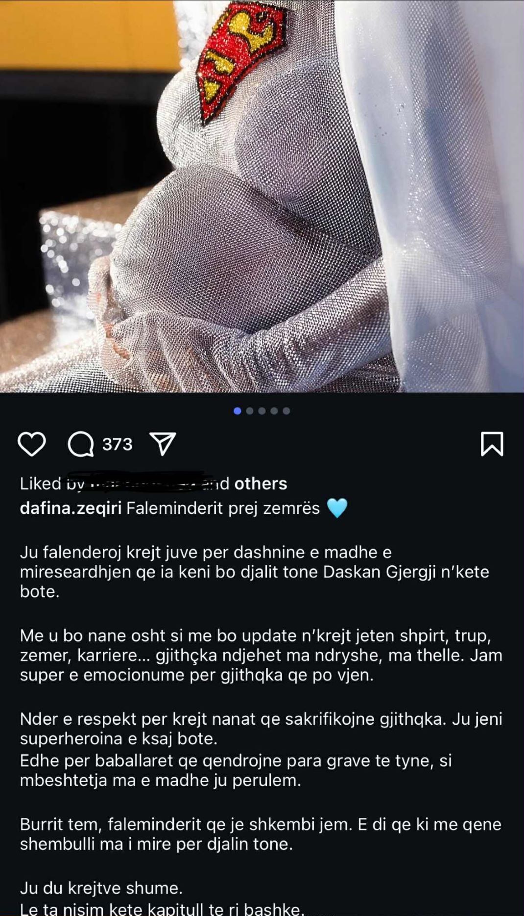Jump to the last carousel dot

(286, 411)
